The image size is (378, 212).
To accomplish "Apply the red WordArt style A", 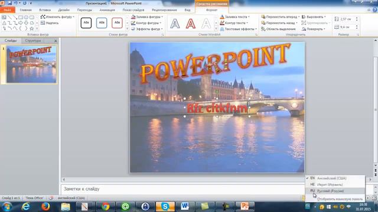I will 190,24.
